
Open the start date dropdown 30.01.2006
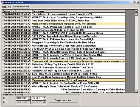click(x=29, y=98)
